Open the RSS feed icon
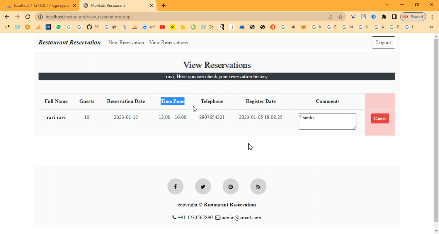The image size is (439, 234). tap(258, 187)
